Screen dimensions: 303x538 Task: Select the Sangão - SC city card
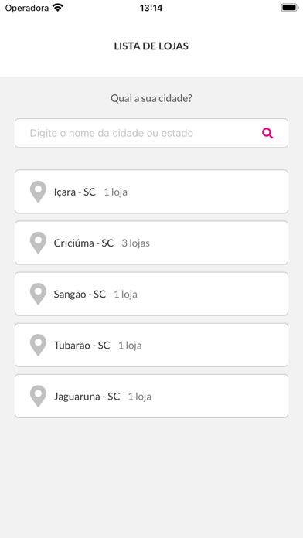tap(151, 294)
